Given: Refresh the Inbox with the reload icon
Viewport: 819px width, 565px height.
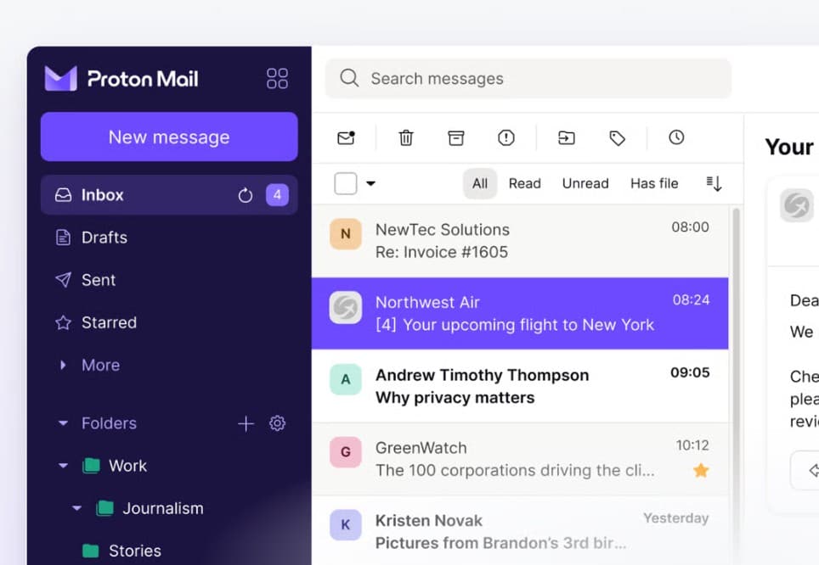Looking at the screenshot, I should click(x=245, y=195).
